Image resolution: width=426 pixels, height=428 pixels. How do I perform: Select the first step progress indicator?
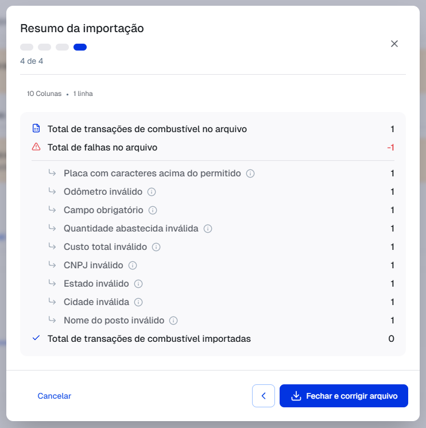27,47
